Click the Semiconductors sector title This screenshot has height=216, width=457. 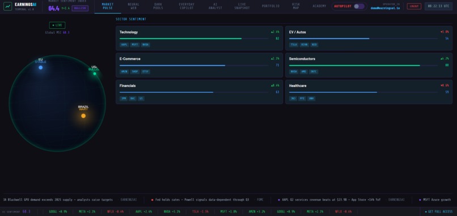pos(302,59)
